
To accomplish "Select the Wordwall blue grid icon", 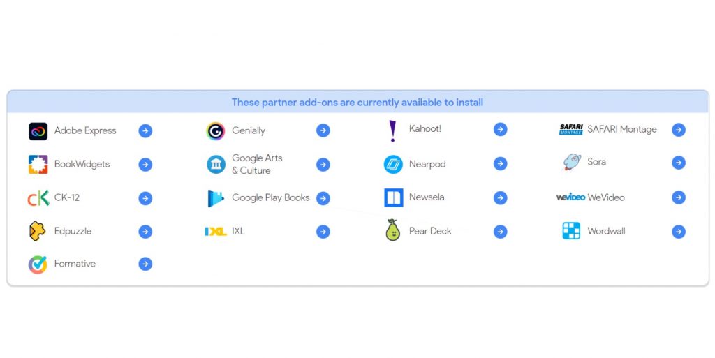I will tap(571, 231).
